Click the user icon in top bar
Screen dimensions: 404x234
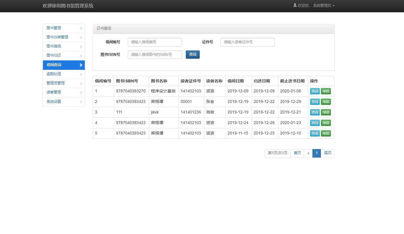click(x=295, y=5)
